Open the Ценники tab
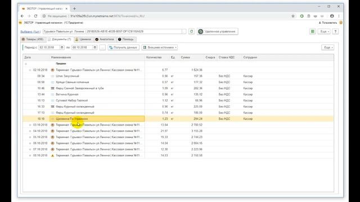Screen dimensions: 360x202 pyautogui.click(x=83, y=39)
